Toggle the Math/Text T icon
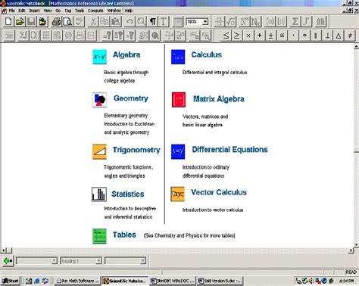Screen dimensions: 359x286 click(x=164, y=22)
